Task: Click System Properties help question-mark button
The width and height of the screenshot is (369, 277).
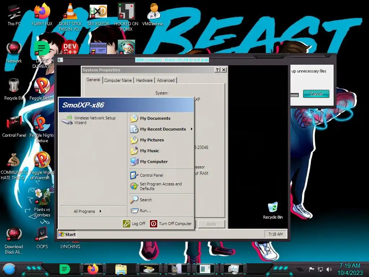Action: tap(217, 70)
